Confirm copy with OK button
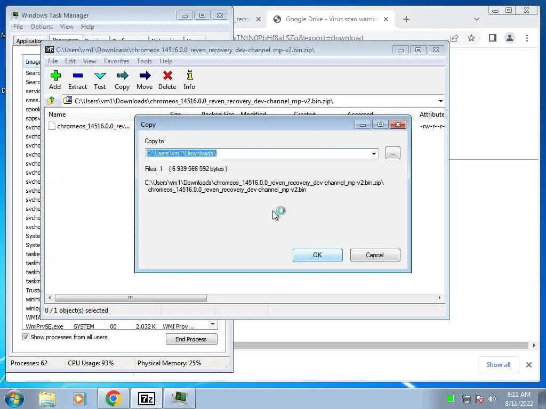The height and width of the screenshot is (409, 546). point(318,255)
